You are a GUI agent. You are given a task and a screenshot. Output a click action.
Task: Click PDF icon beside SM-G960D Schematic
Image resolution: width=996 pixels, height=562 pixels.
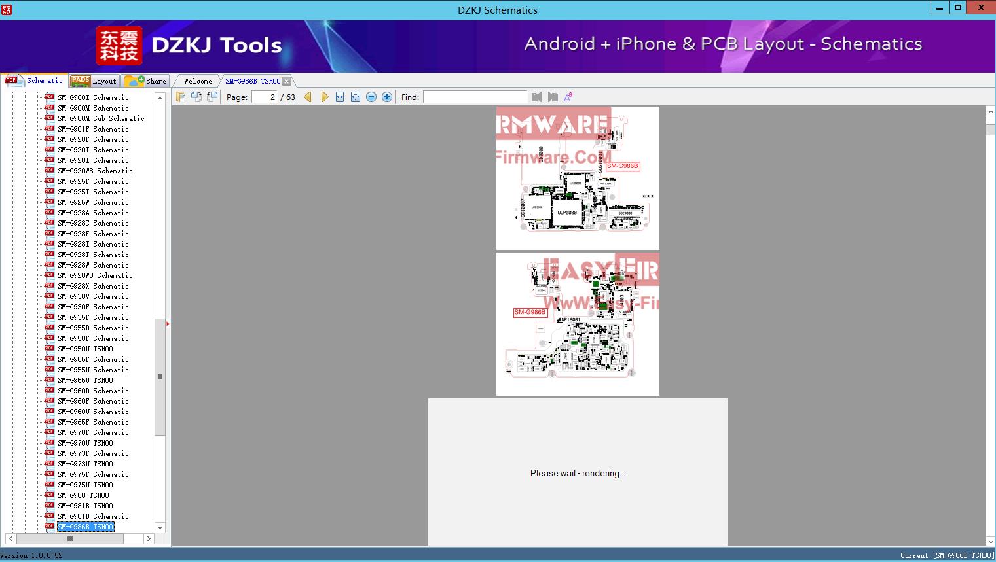(49, 390)
